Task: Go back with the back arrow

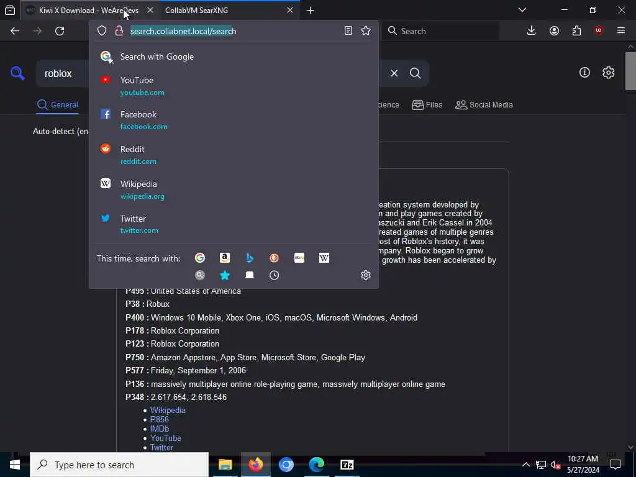Action: [15, 31]
